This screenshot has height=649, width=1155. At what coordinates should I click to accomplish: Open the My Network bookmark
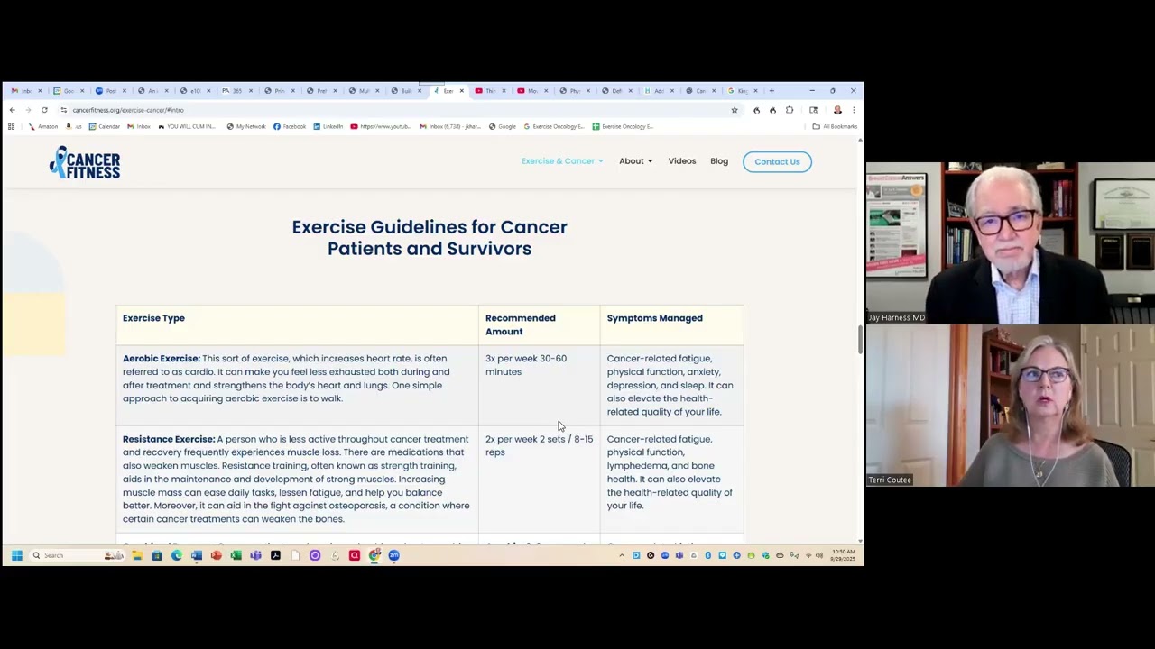pos(246,126)
